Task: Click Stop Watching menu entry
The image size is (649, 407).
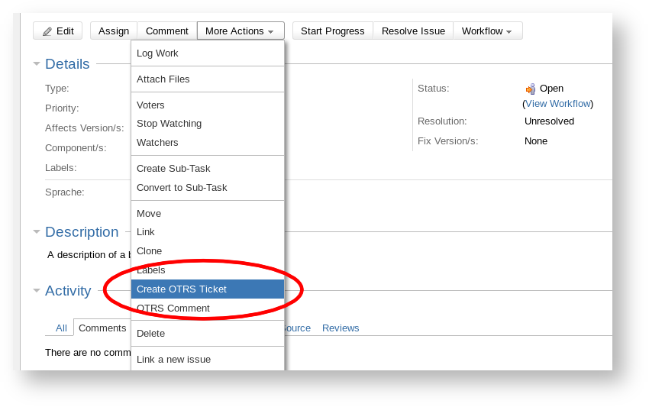Action: pos(169,124)
